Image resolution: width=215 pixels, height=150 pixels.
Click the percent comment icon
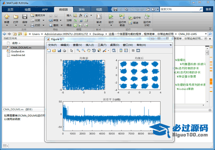point(75,20)
